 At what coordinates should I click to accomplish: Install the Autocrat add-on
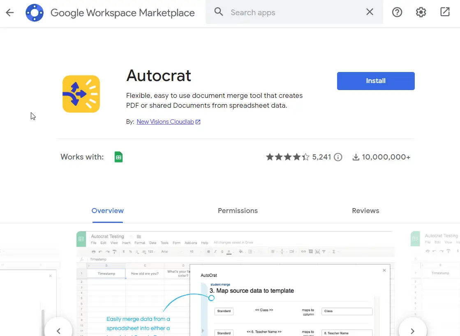coord(375,81)
